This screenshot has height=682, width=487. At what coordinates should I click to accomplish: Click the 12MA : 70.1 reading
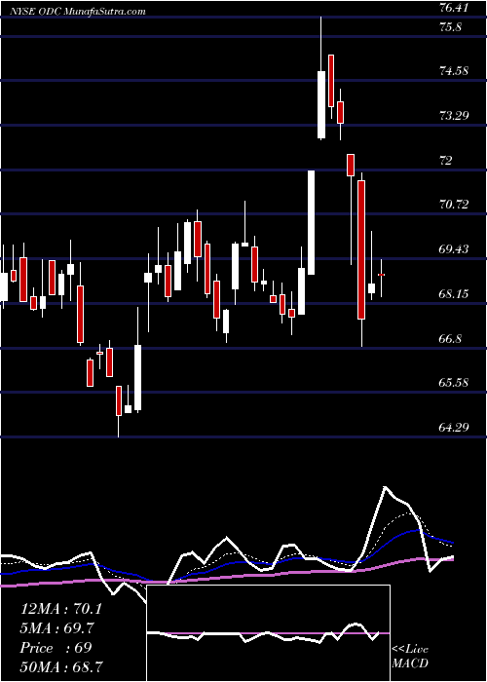61,609
